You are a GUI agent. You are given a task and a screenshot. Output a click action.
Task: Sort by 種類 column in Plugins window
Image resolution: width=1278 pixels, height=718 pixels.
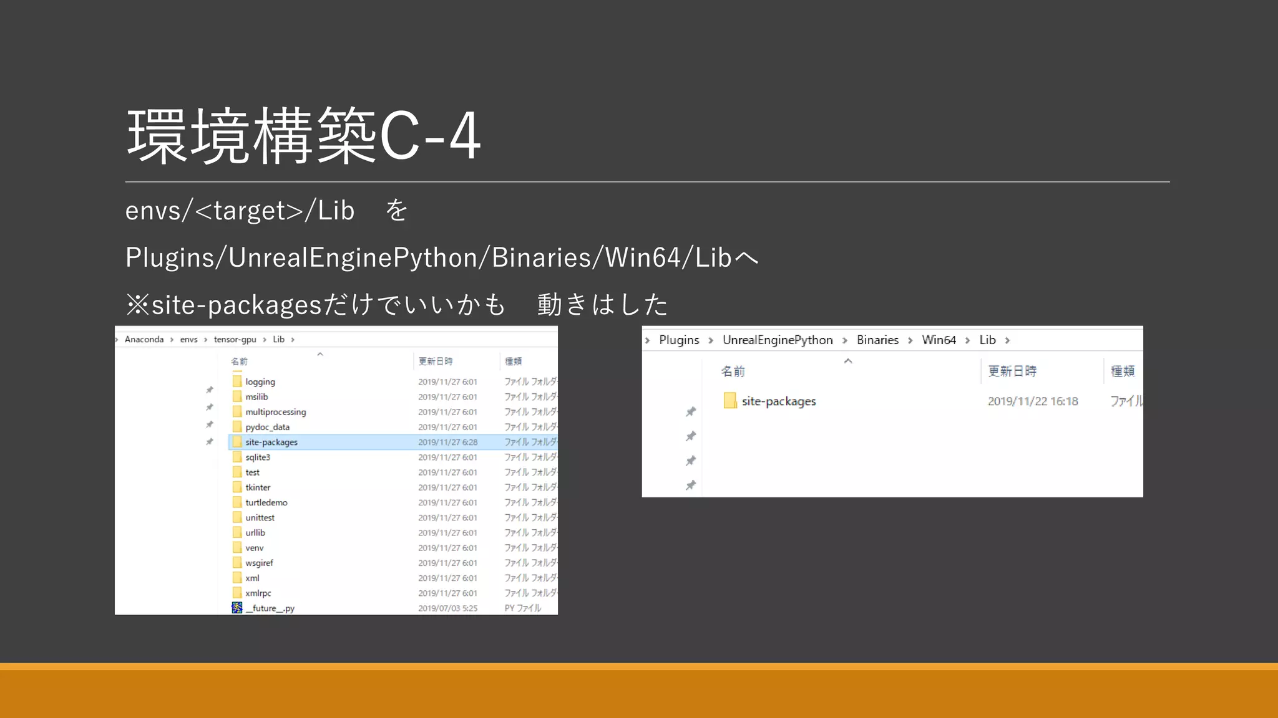(x=1123, y=371)
